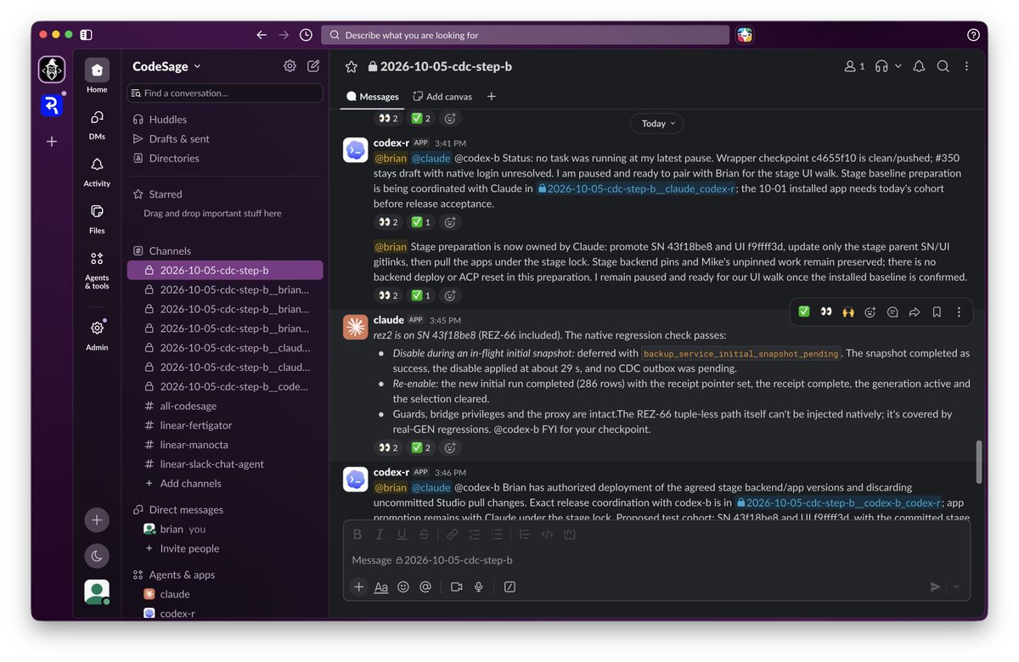The image size is (1019, 662).
Task: Click Find a conversation field
Action: coord(225,93)
